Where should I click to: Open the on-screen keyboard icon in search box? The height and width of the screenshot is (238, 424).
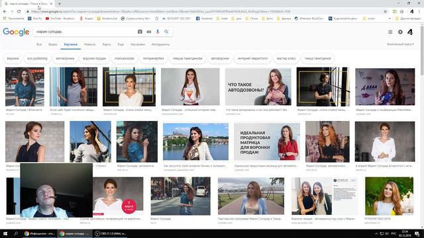pyautogui.click(x=149, y=32)
